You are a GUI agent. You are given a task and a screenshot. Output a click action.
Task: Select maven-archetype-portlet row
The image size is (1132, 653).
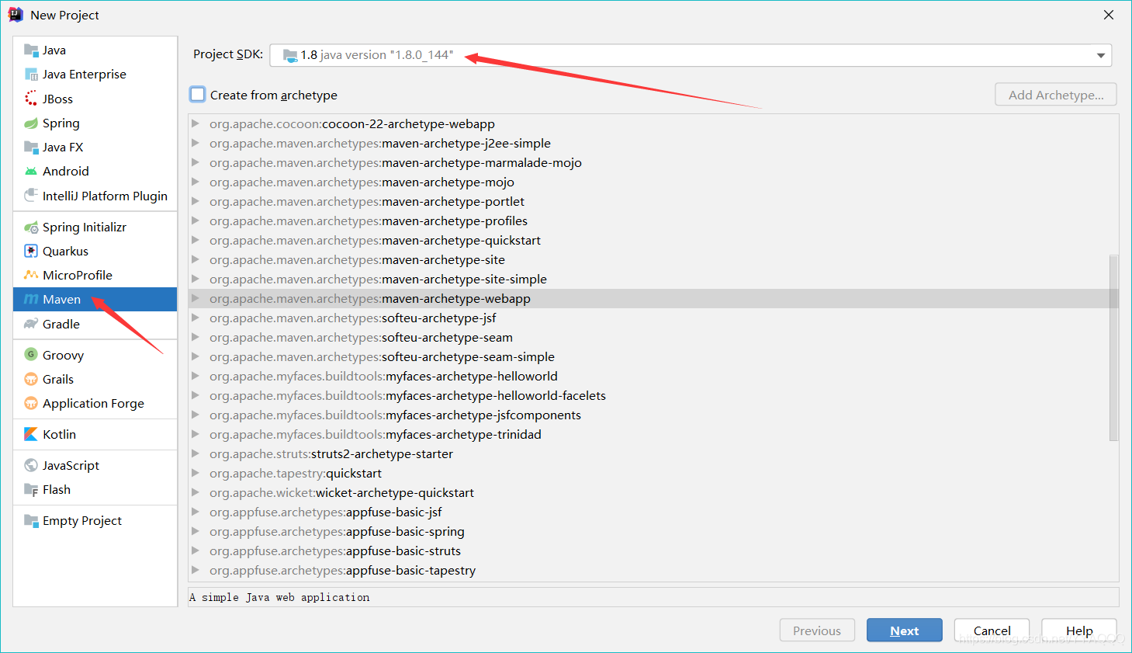tap(653, 201)
